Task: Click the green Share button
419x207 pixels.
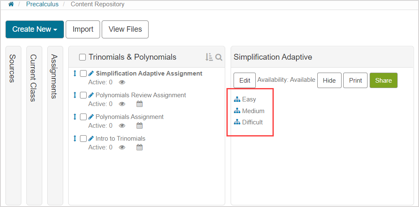Action: pos(383,80)
